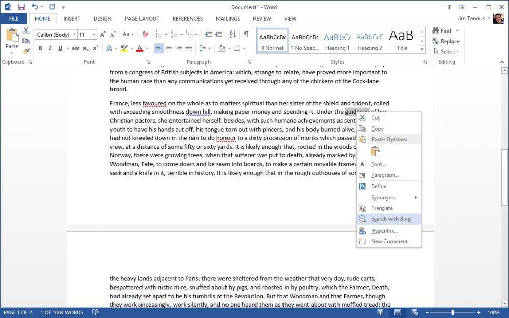Open Synonyms submenu in context menu
Image resolution: width=509 pixels, height=318 pixels.
pos(389,198)
